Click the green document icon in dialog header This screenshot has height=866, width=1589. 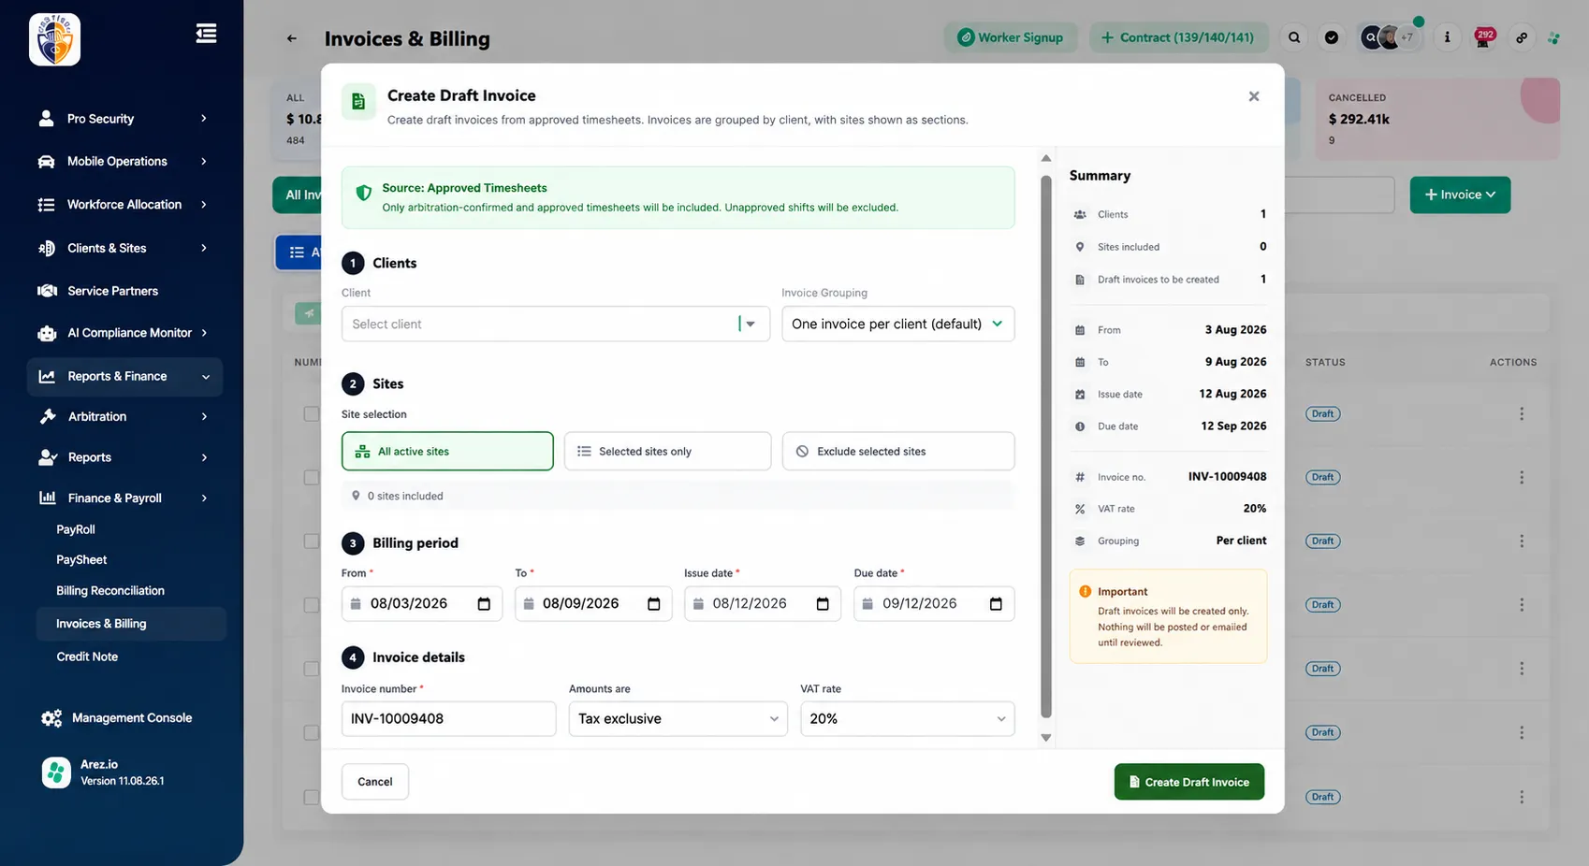click(x=358, y=102)
